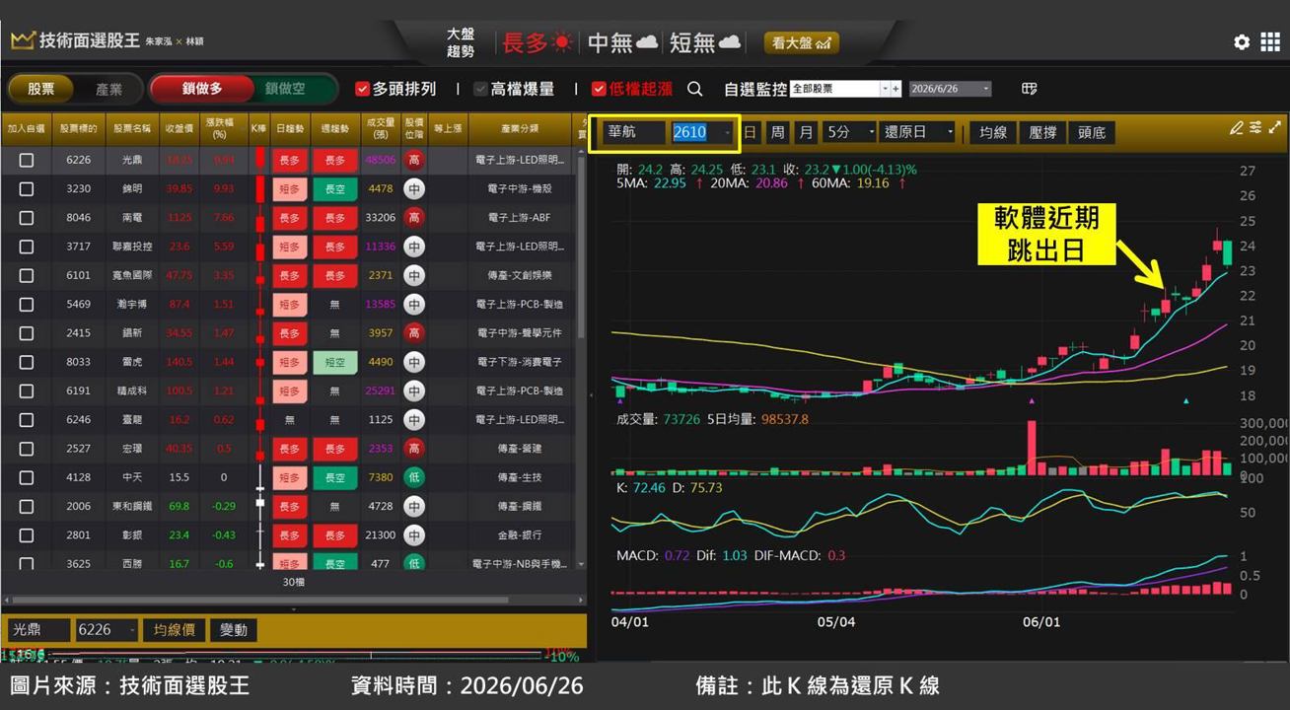This screenshot has height=710, width=1290.
Task: Tick the add-to-watchlist box for 3230 錼明
Action: [x=27, y=188]
